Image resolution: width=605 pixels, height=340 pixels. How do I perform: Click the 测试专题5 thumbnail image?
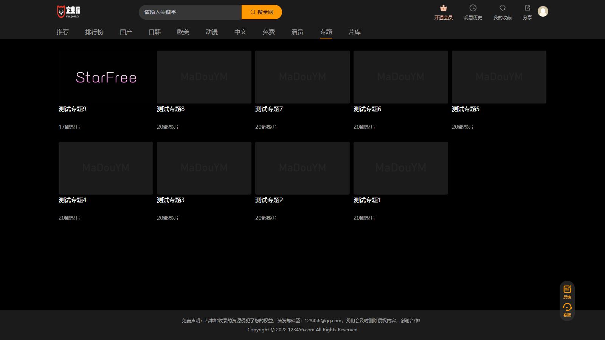[x=499, y=77]
